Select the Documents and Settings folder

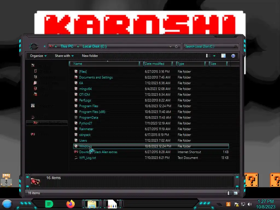[x=96, y=77]
